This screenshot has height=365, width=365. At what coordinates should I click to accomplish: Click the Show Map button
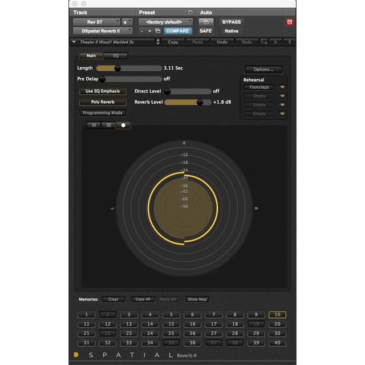pyautogui.click(x=197, y=299)
